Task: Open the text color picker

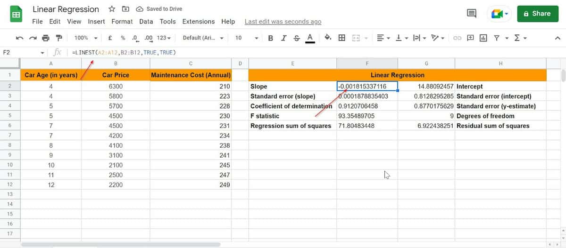Action: [310, 38]
